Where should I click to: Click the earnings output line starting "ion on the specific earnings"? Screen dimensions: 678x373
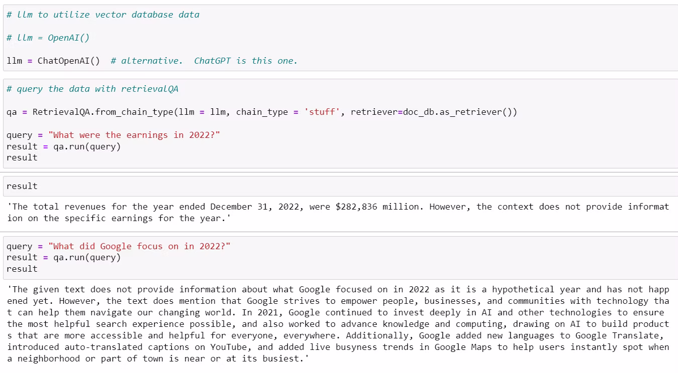click(116, 218)
